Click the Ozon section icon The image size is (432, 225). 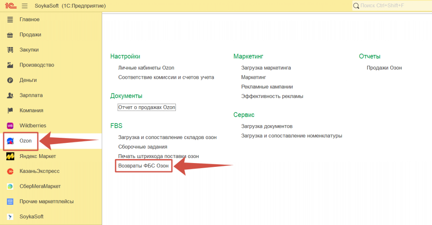click(11, 141)
